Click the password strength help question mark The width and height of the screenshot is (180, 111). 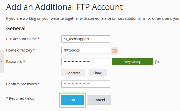pyautogui.click(x=157, y=62)
